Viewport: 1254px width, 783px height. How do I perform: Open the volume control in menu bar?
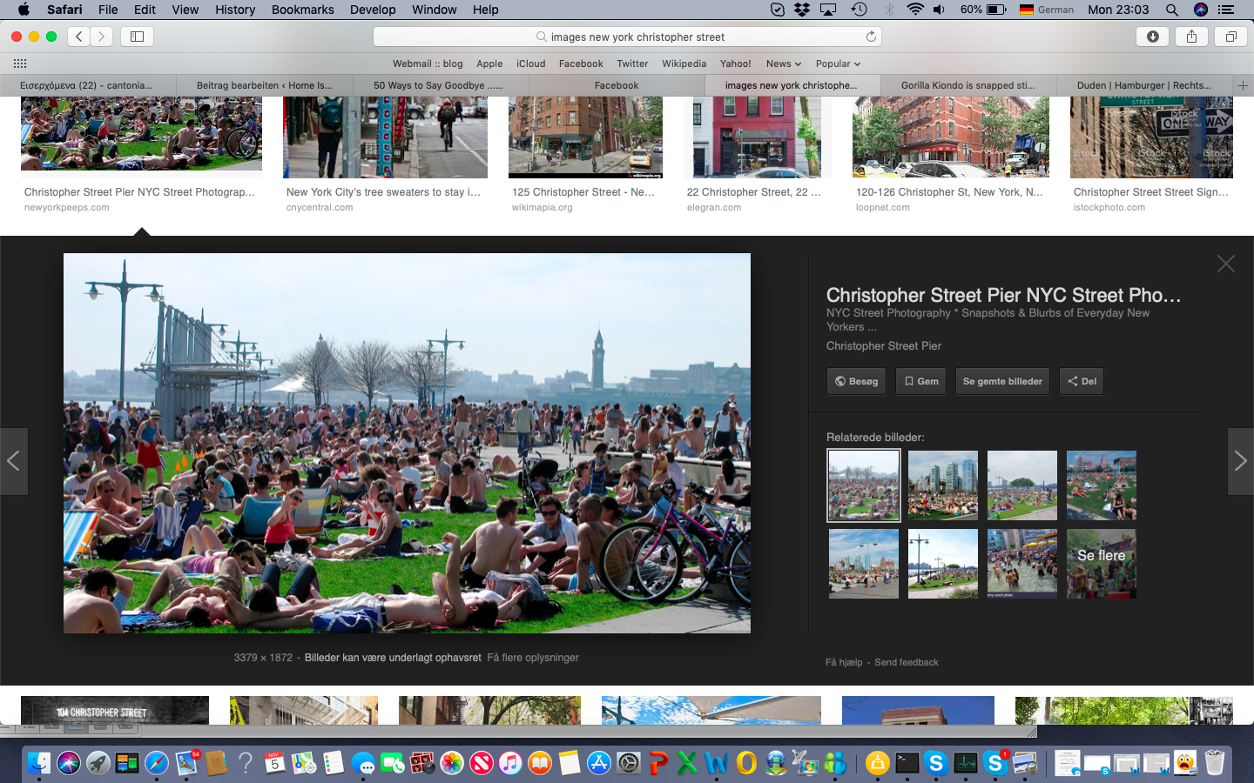(x=939, y=10)
